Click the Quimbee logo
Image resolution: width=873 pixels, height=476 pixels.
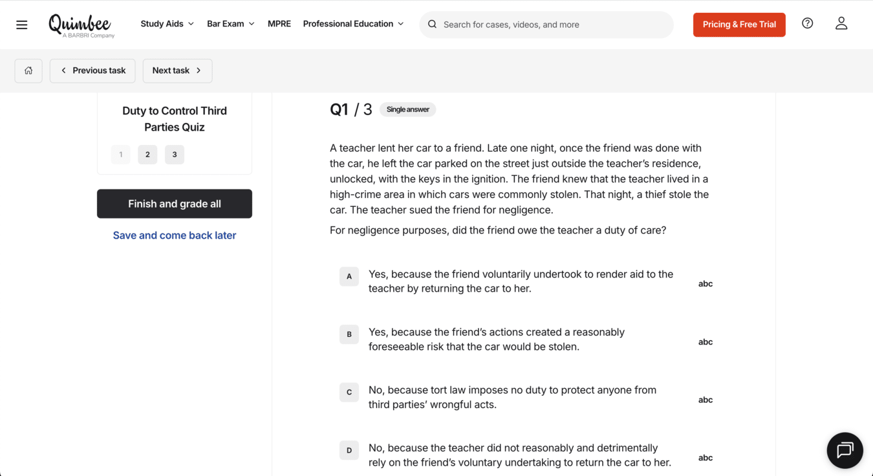pos(80,25)
